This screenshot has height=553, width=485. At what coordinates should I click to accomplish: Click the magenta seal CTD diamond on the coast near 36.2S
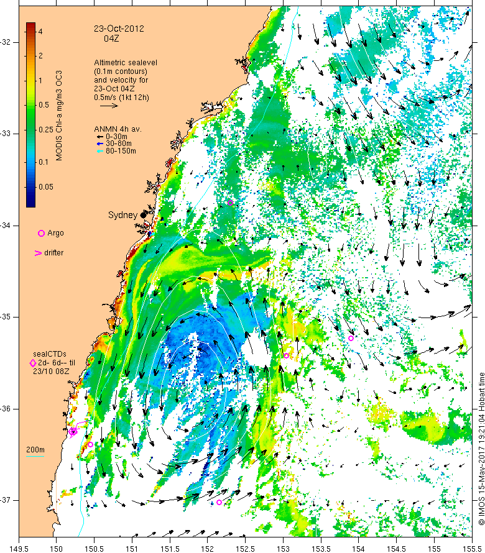(x=73, y=431)
